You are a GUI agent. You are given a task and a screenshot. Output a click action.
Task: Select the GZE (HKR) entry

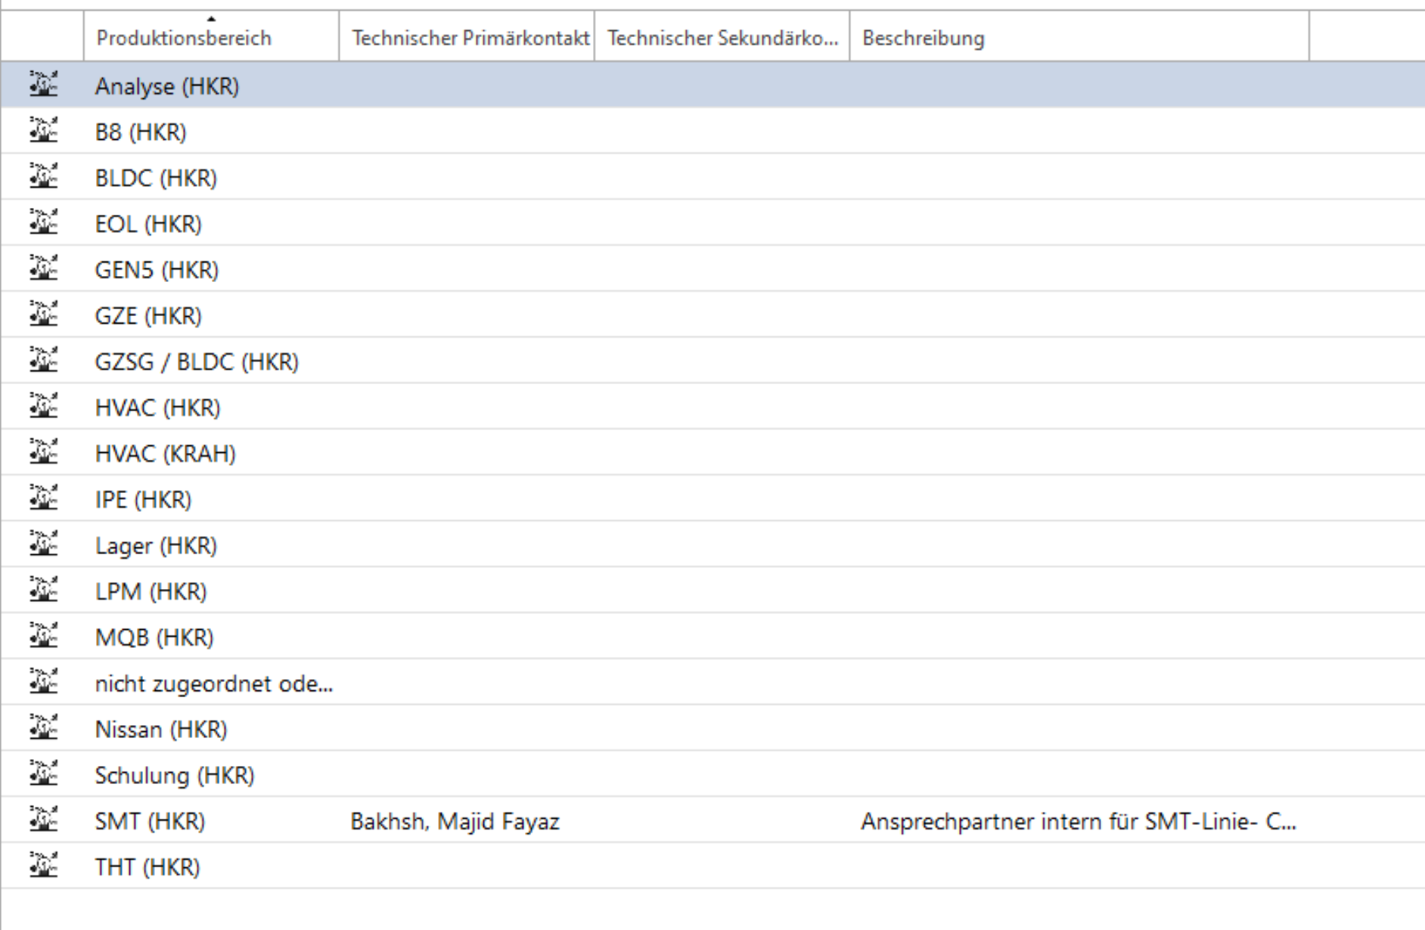148,316
